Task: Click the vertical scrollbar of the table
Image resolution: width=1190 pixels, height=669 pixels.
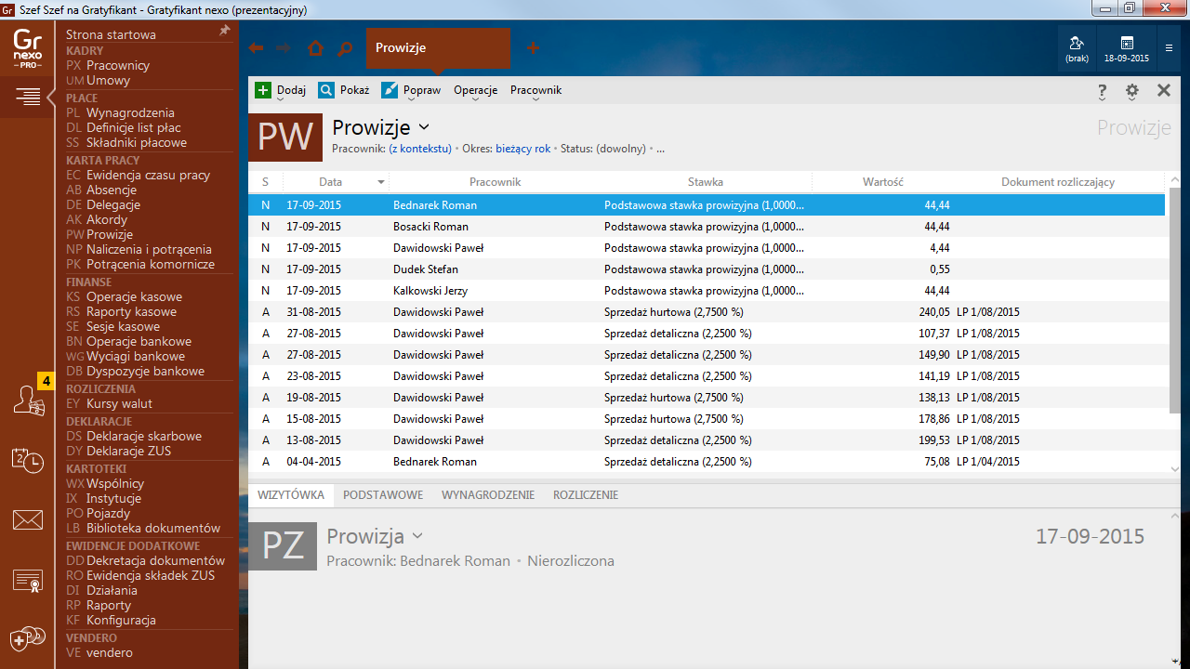Action: point(1174,297)
